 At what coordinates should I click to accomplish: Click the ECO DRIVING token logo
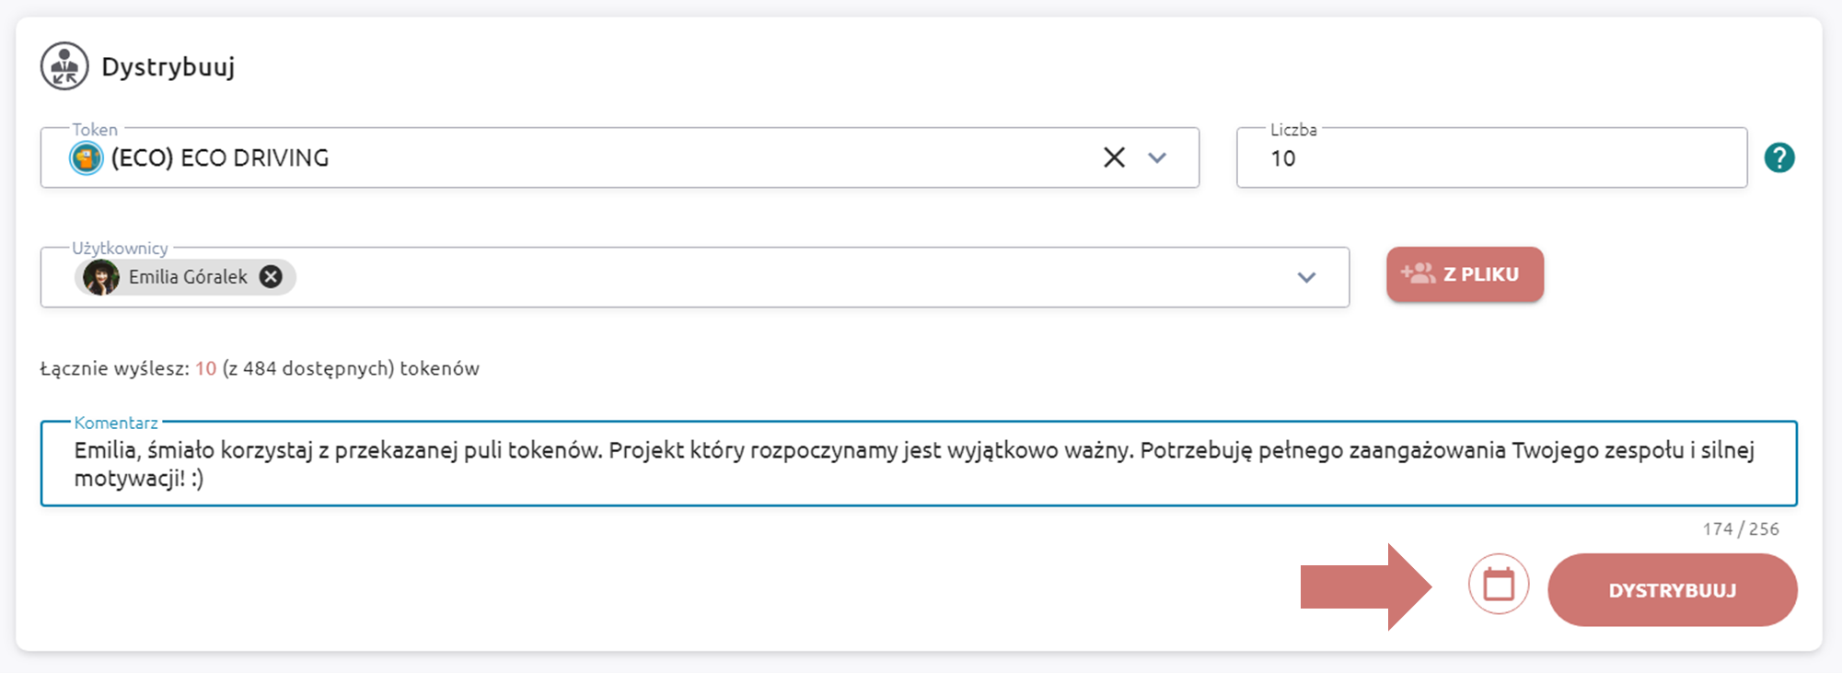click(x=87, y=158)
